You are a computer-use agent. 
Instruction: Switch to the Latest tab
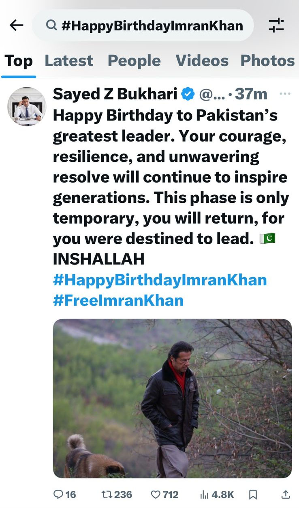point(69,61)
